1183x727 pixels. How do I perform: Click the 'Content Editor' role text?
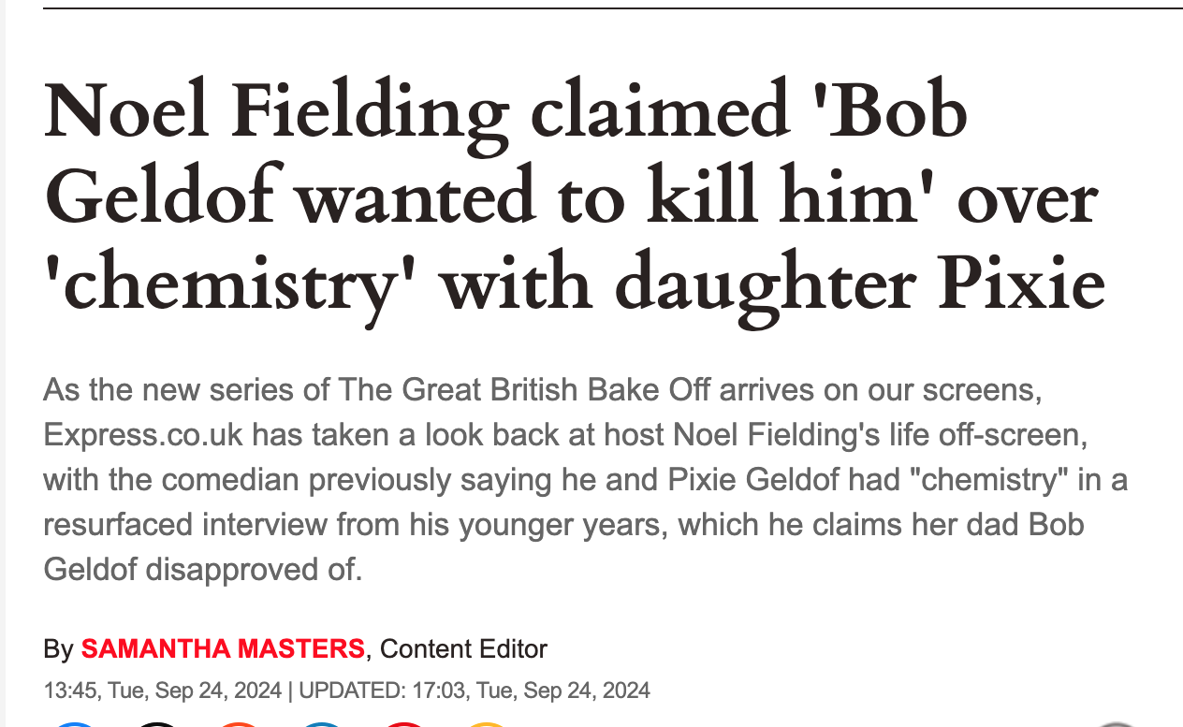[463, 647]
